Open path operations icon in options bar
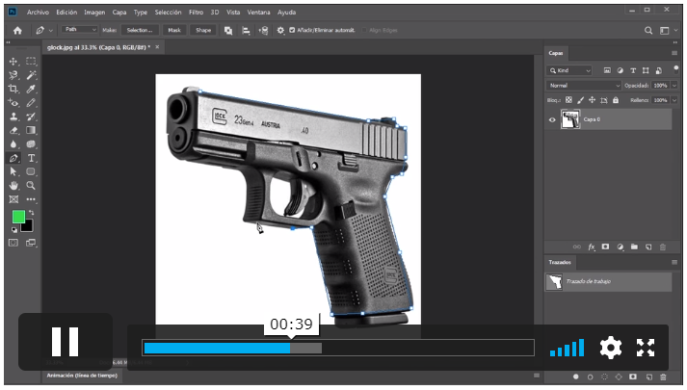The width and height of the screenshot is (687, 390). [228, 30]
